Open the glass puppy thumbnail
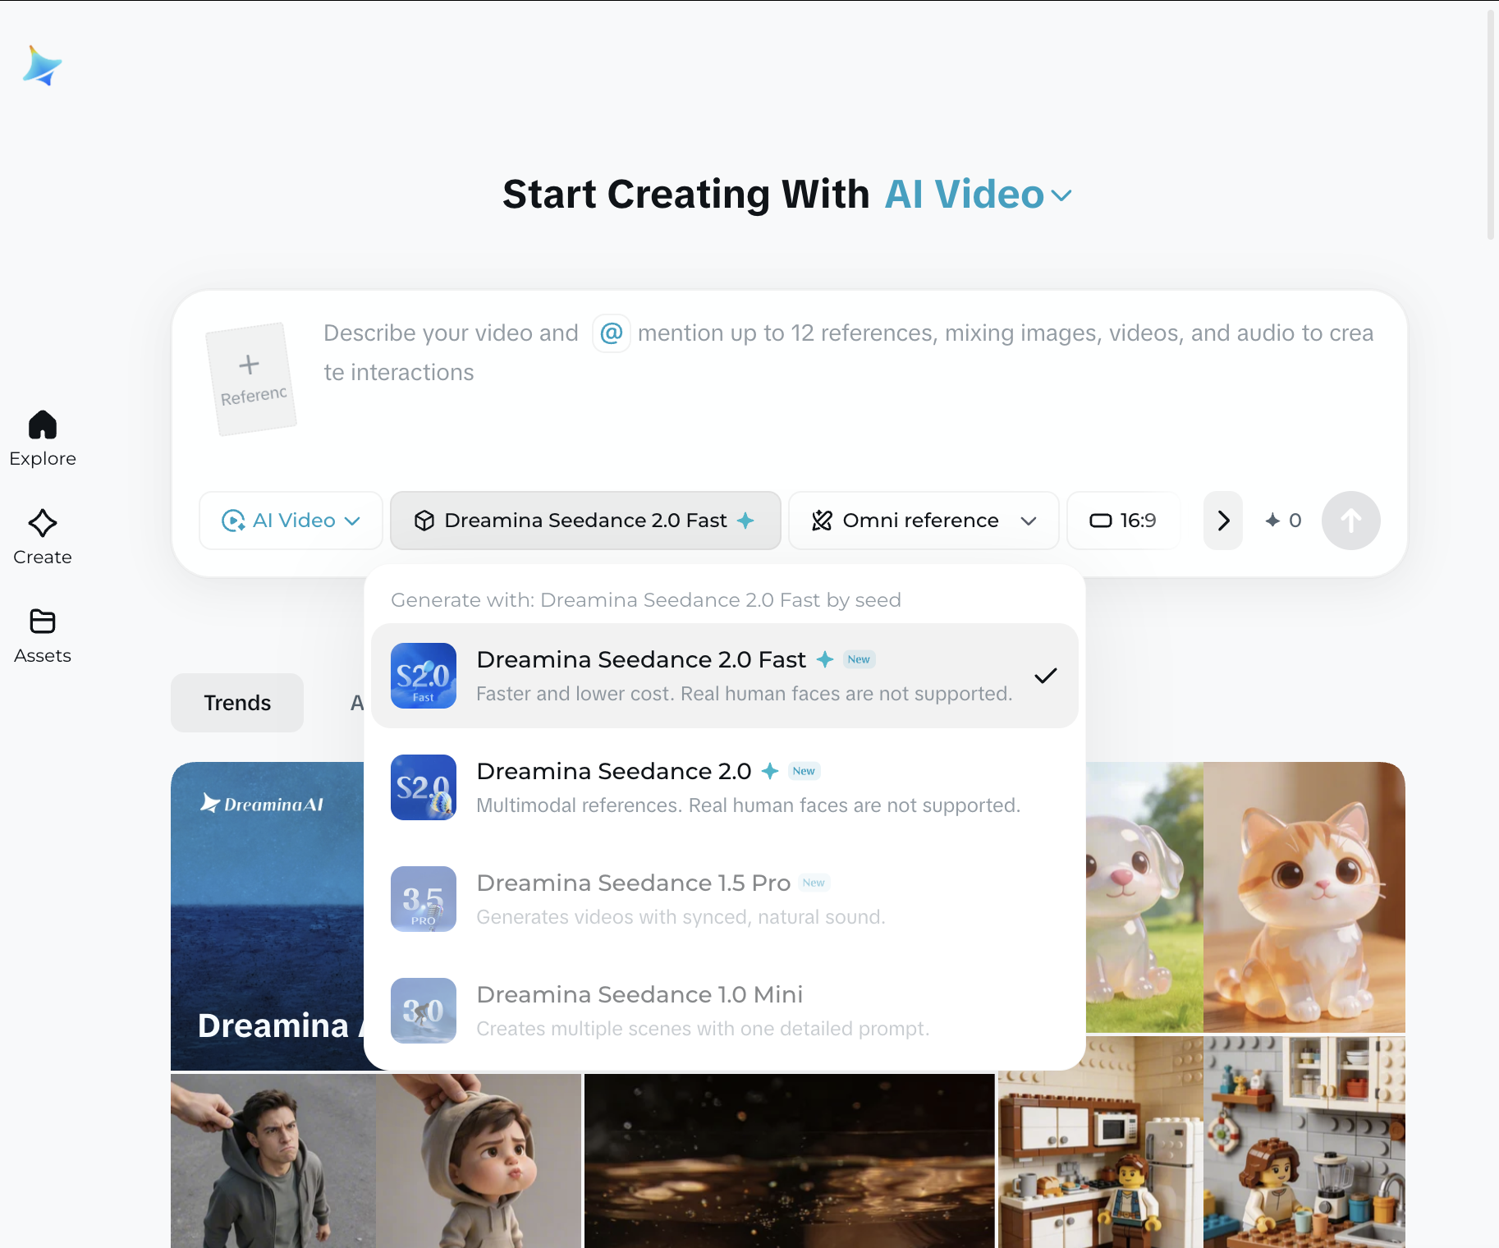The width and height of the screenshot is (1499, 1248). pyautogui.click(x=1144, y=897)
